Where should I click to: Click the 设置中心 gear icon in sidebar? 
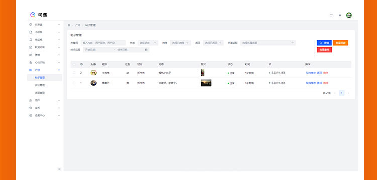pyautogui.click(x=31, y=115)
